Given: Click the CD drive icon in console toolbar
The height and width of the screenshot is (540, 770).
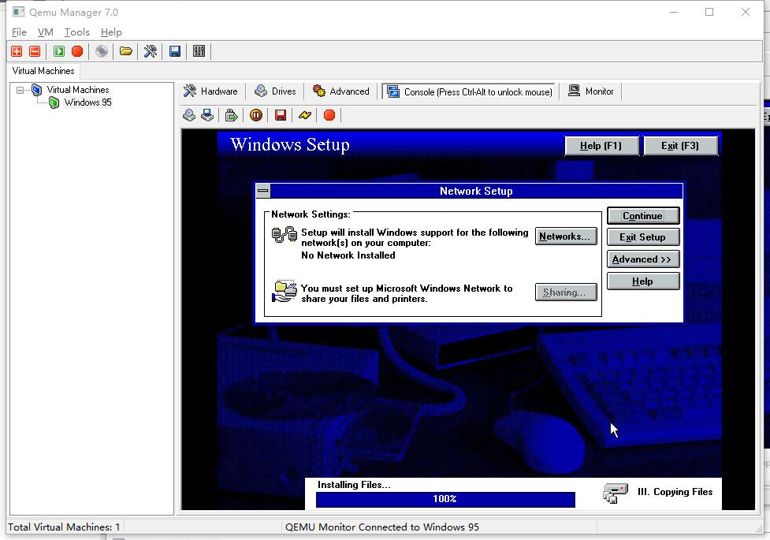Looking at the screenshot, I should 189,115.
